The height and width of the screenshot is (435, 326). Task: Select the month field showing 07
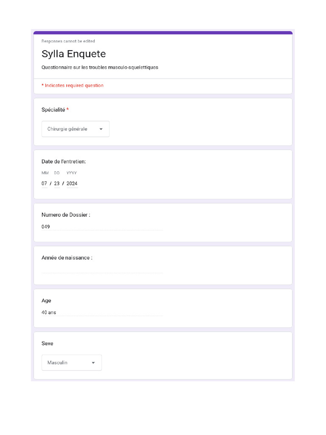pos(45,184)
